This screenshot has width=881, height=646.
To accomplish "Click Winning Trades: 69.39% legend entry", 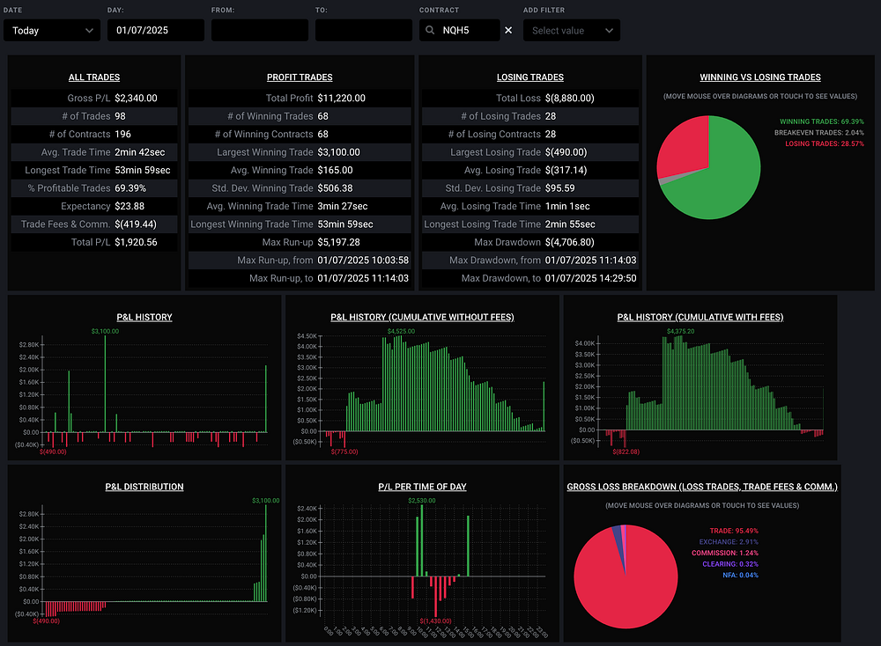I will tap(821, 121).
